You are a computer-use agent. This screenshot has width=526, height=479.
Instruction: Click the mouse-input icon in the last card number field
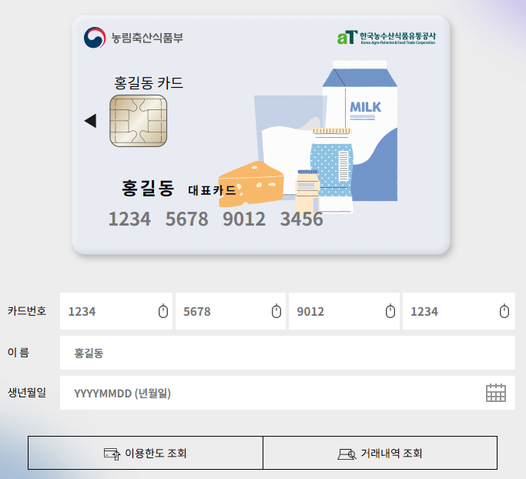pos(504,311)
